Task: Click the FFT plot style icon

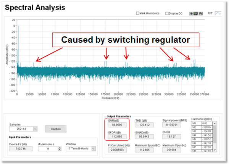Action: point(218,13)
